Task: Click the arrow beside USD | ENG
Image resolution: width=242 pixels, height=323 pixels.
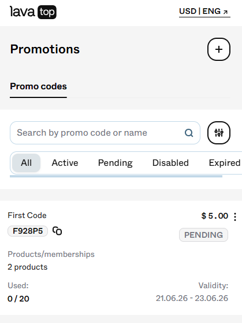Action: (x=225, y=12)
